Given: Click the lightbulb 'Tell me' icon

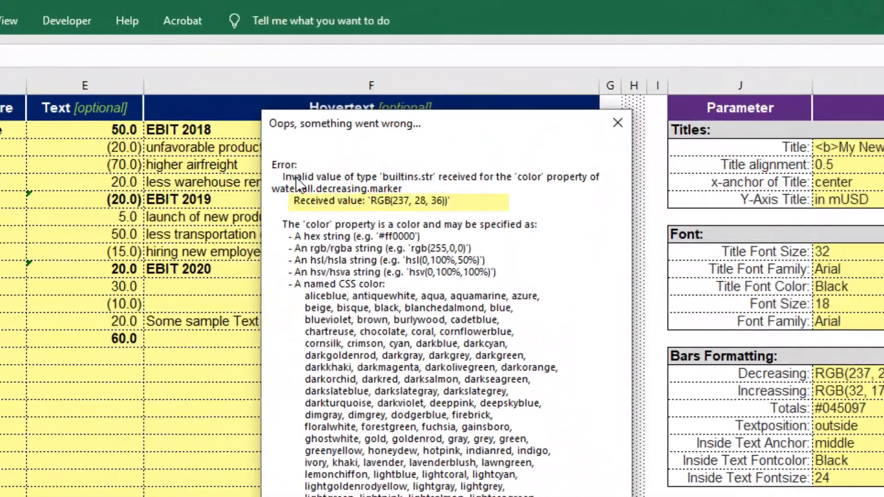Looking at the screenshot, I should pos(234,20).
